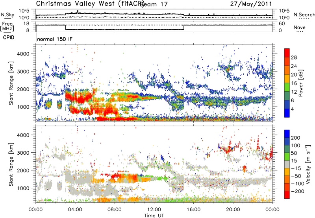Click the dotted Nave legend line sample

[x=300, y=31]
